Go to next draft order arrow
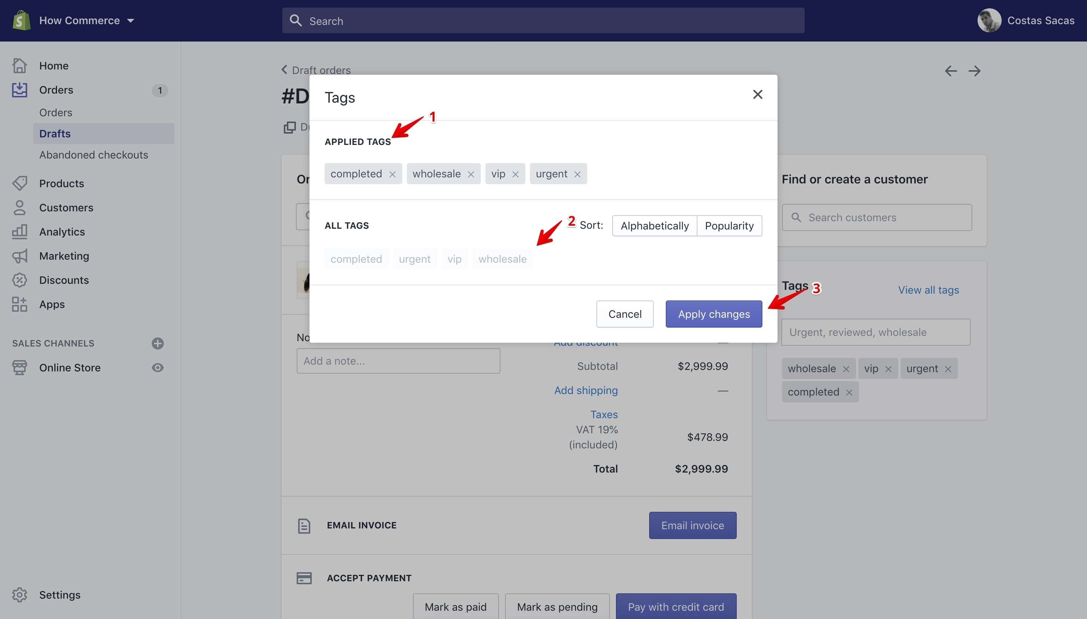 tap(975, 71)
